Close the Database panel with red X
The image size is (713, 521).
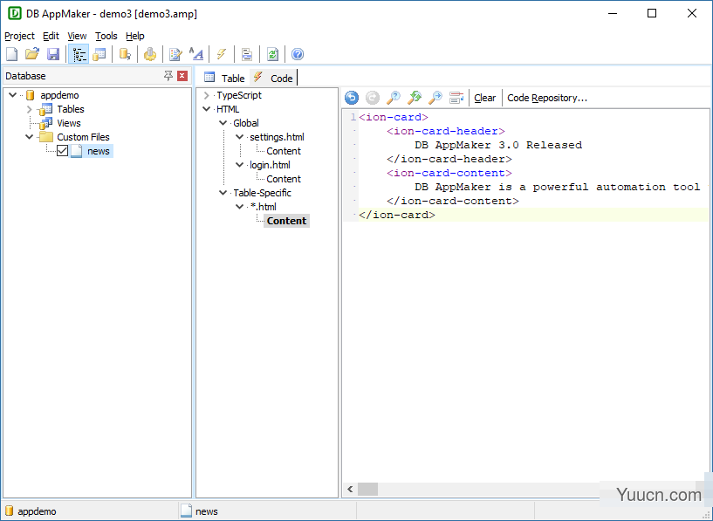182,75
